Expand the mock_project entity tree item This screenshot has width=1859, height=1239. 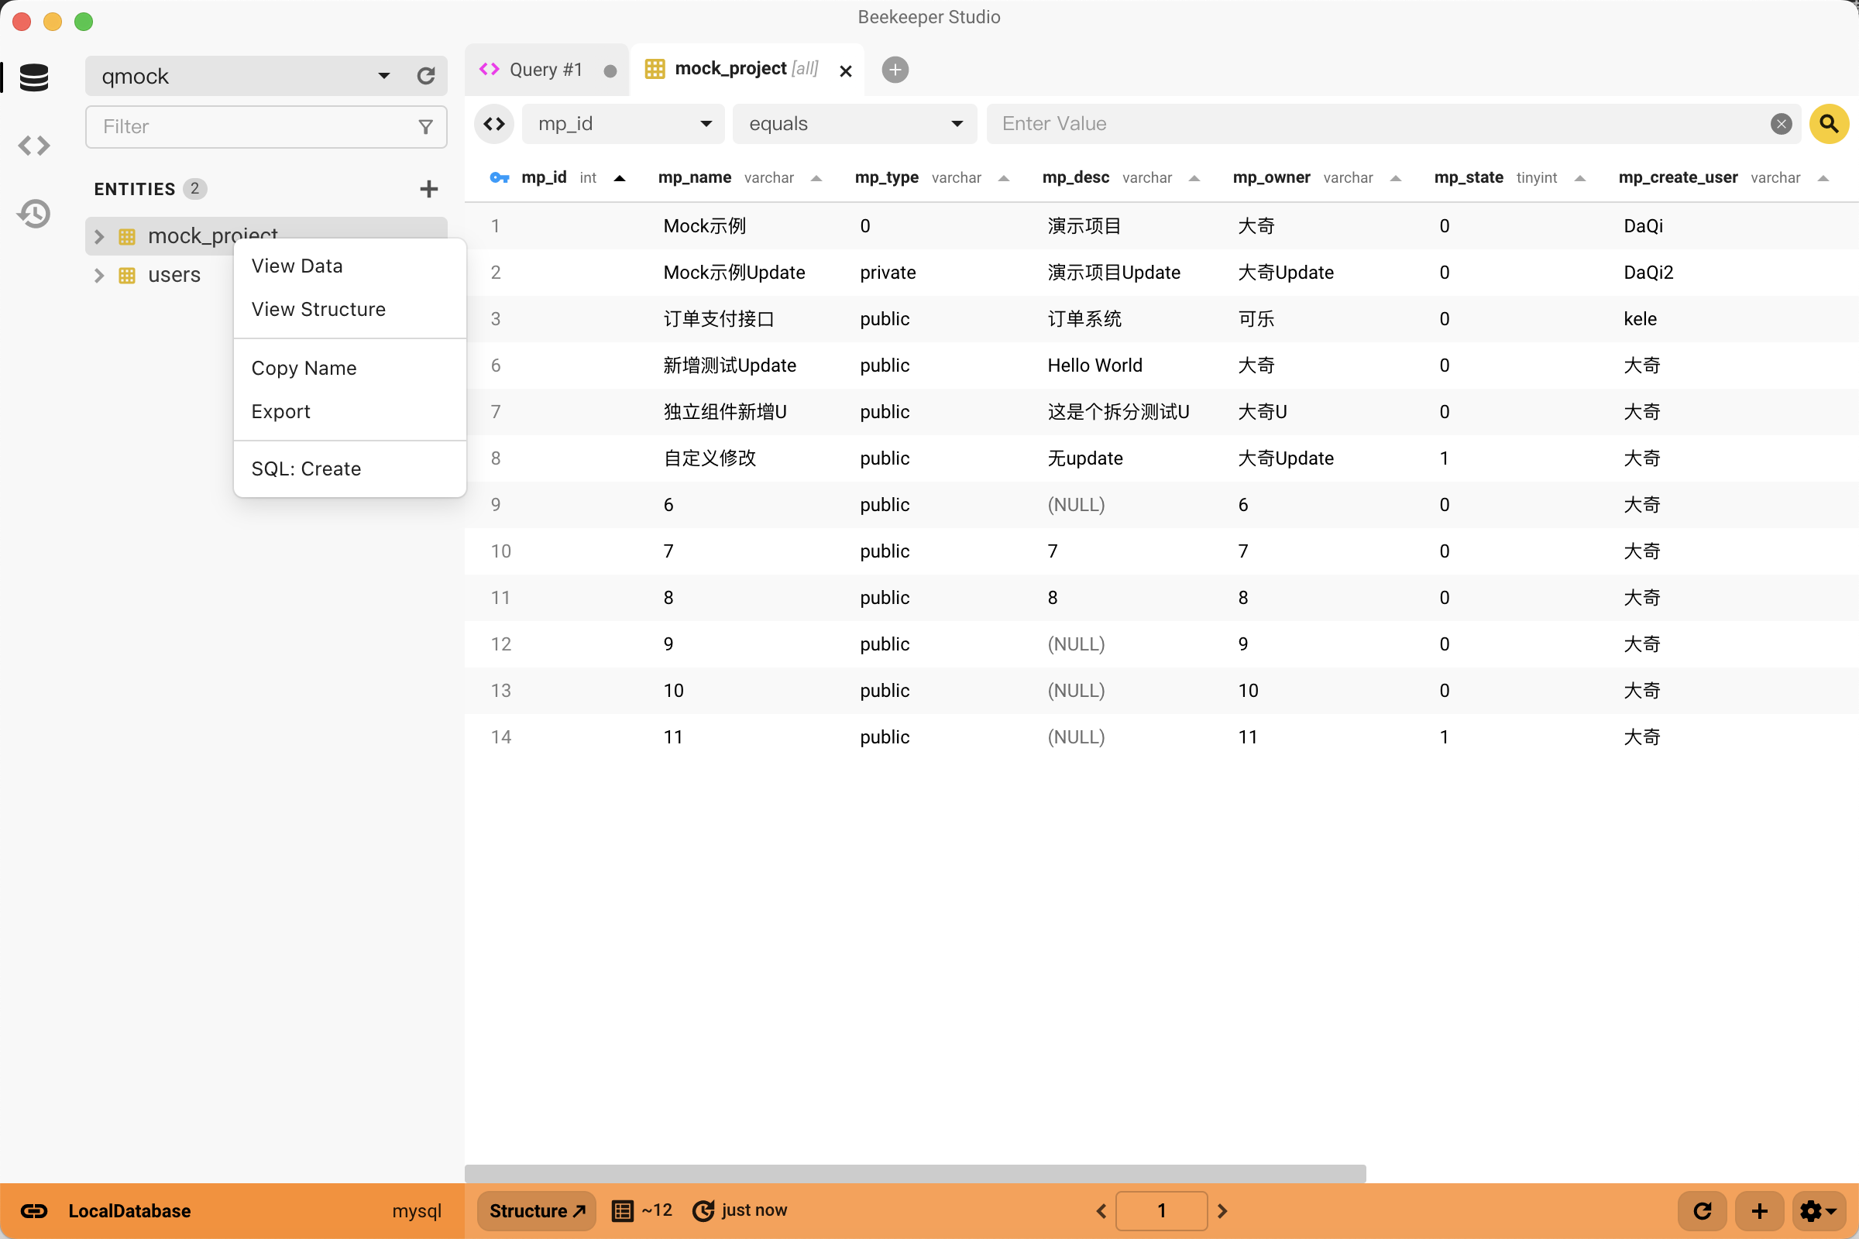point(100,235)
